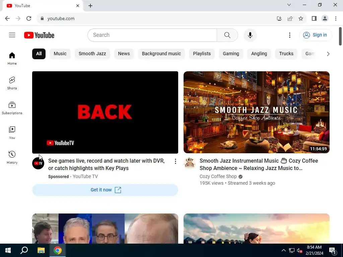Select the Background music filter chip
The width and height of the screenshot is (343, 257).
coord(161,54)
